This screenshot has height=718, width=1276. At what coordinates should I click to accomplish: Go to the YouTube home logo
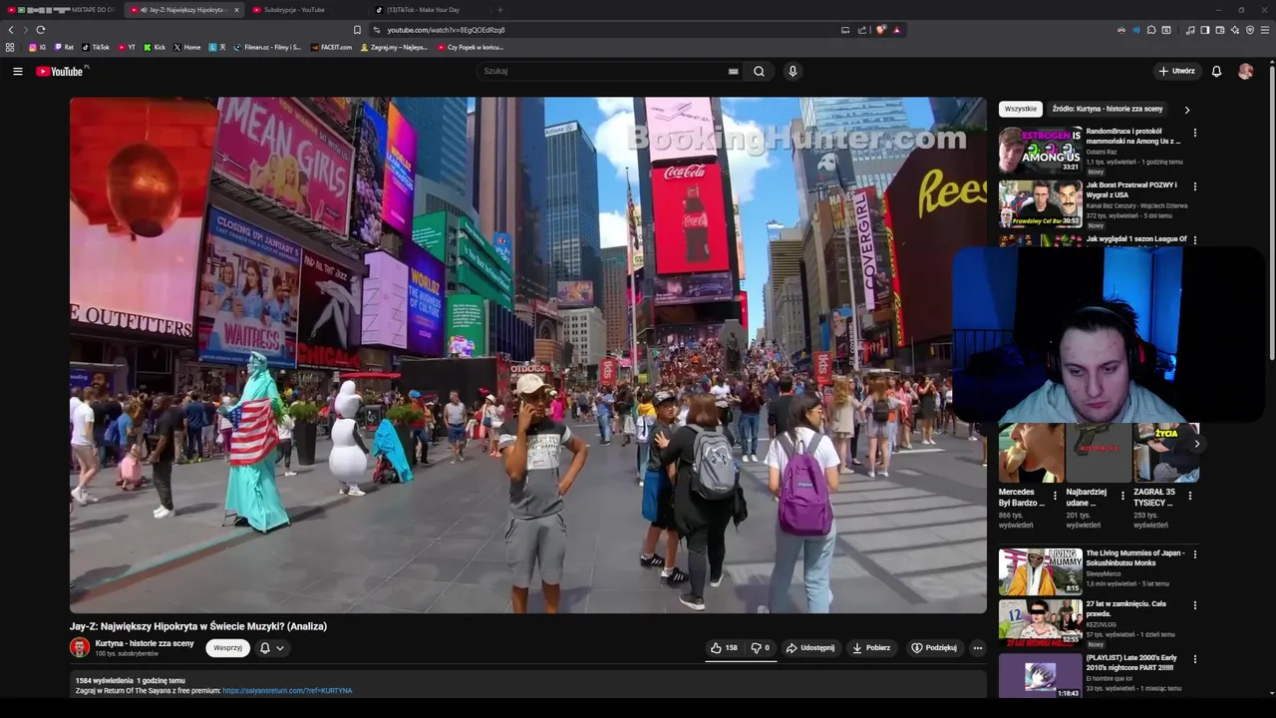tap(62, 71)
